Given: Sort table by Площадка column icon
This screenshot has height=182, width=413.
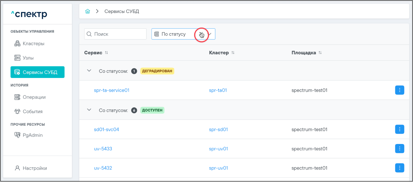Looking at the screenshot, I should pyautogui.click(x=320, y=53).
